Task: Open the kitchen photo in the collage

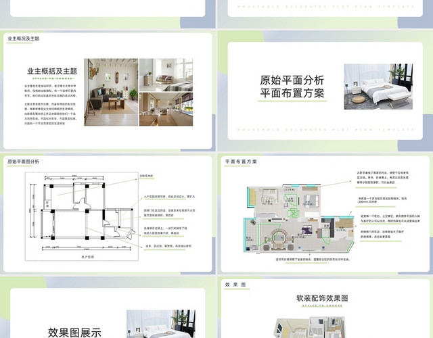Action: [166, 110]
